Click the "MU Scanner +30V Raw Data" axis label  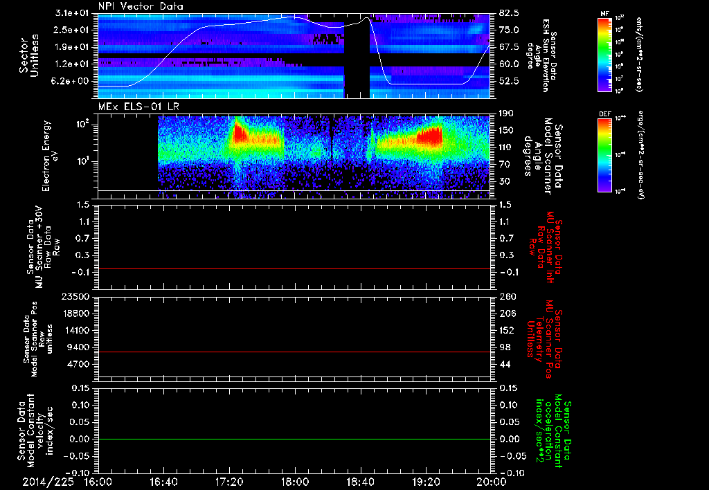point(44,247)
